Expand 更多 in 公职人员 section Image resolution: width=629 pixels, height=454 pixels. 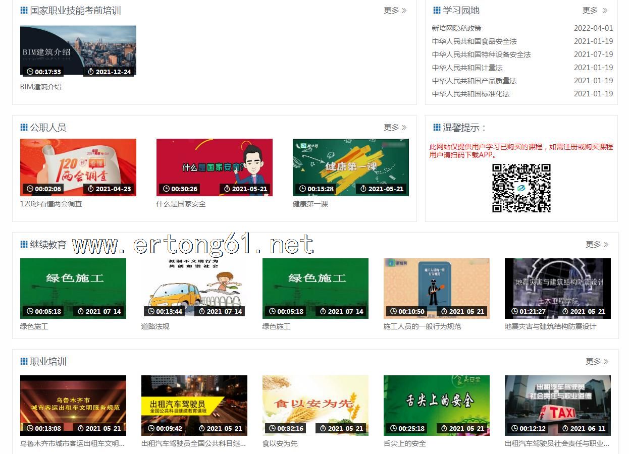395,128
